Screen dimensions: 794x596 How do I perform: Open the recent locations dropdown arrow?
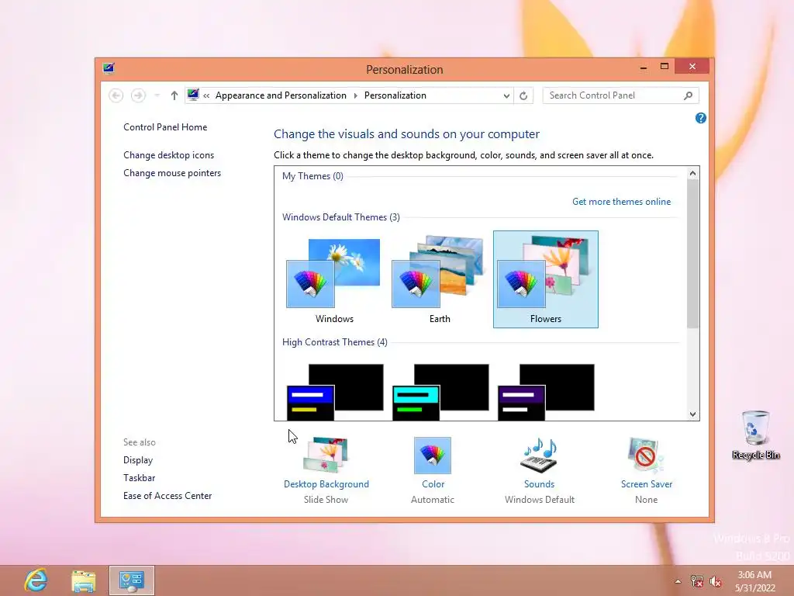pyautogui.click(x=157, y=95)
